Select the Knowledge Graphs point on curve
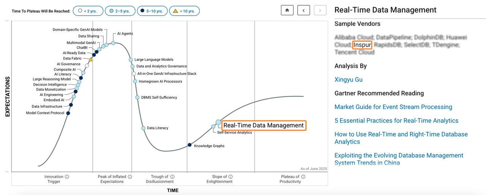Image resolution: width=486 pixels, height=195 pixels. click(189, 145)
